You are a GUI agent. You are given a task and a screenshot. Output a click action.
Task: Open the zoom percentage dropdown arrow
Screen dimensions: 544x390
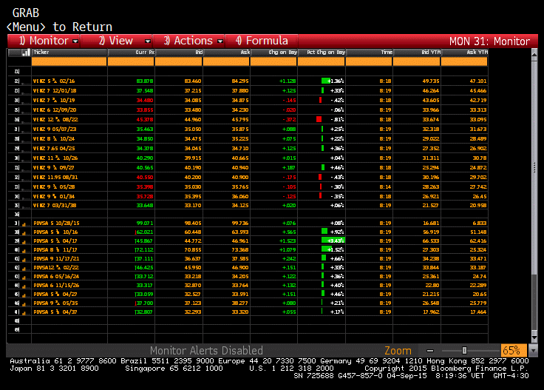pos(533,351)
